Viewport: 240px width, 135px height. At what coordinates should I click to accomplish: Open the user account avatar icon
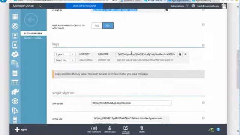point(224,6)
